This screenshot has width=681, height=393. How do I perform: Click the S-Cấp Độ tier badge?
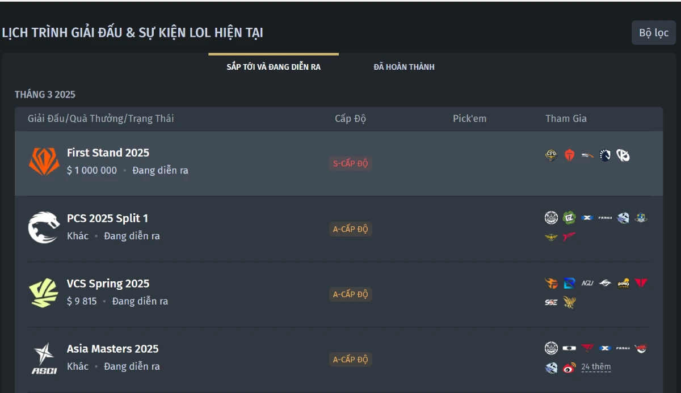point(350,164)
